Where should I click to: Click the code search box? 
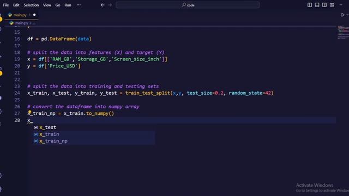coord(188,5)
